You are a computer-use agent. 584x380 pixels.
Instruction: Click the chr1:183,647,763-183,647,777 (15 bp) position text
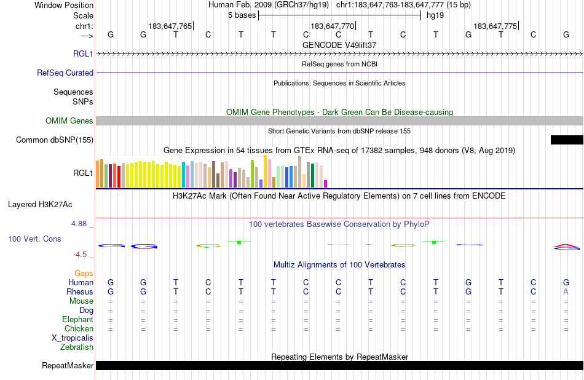tap(403, 5)
